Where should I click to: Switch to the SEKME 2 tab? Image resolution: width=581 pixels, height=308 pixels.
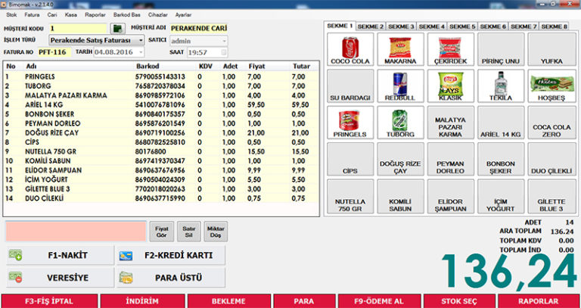[371, 26]
